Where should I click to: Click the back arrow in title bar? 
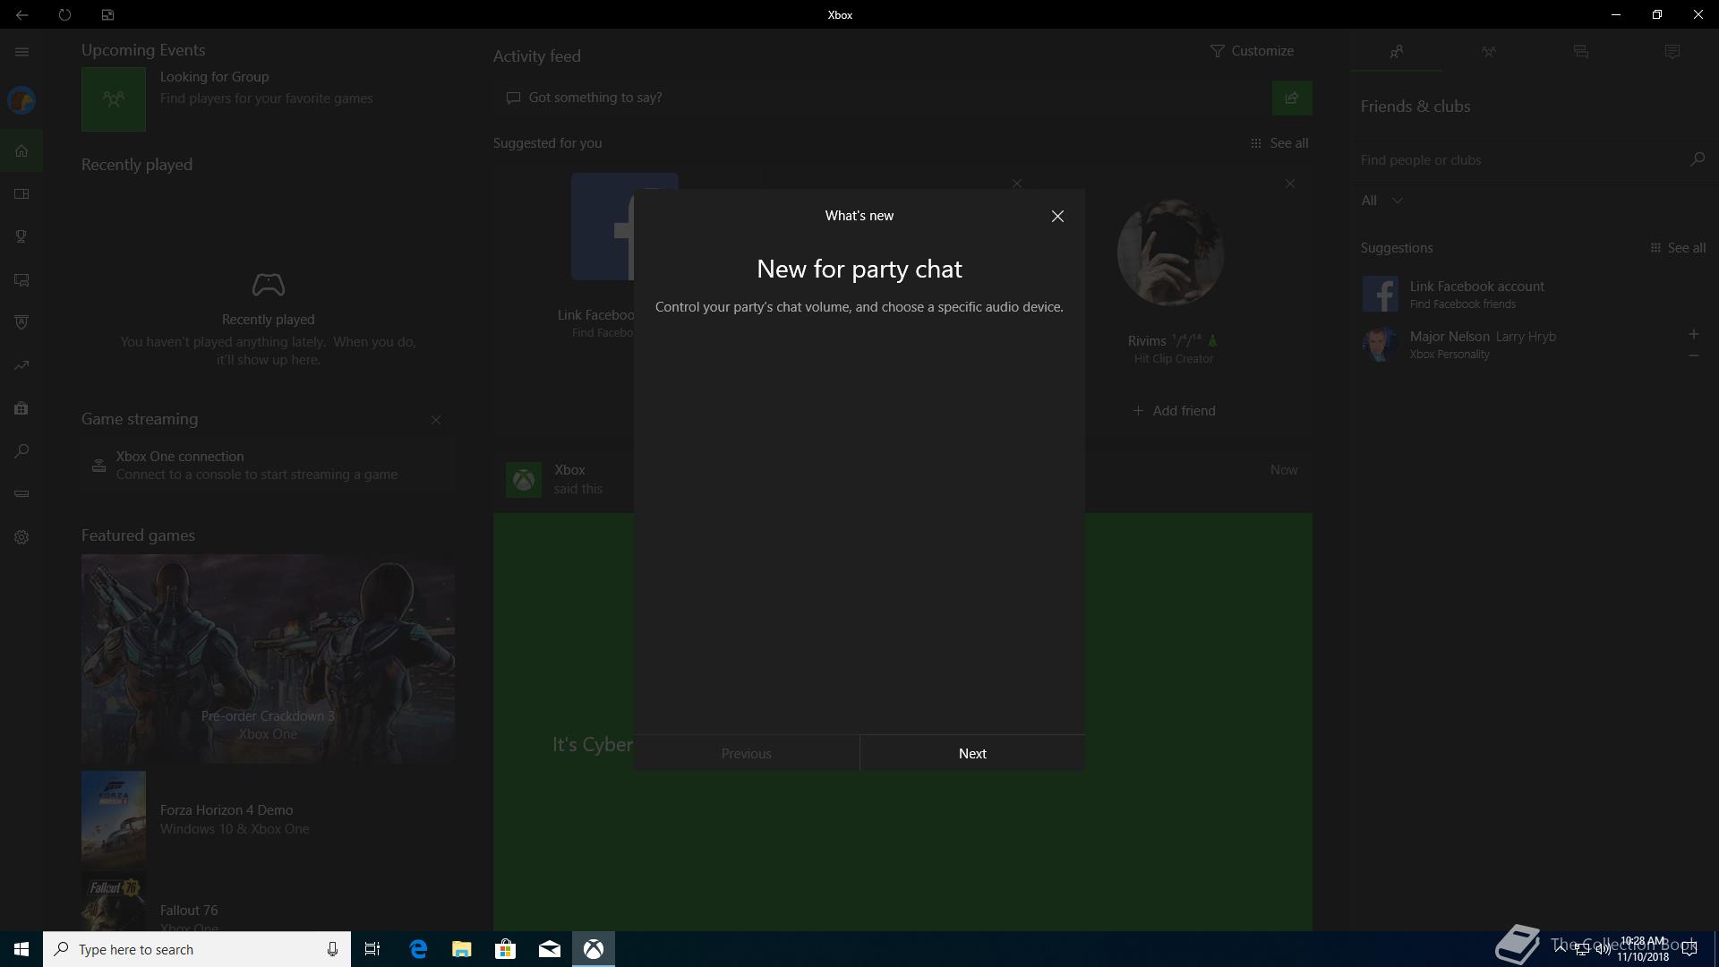point(21,15)
